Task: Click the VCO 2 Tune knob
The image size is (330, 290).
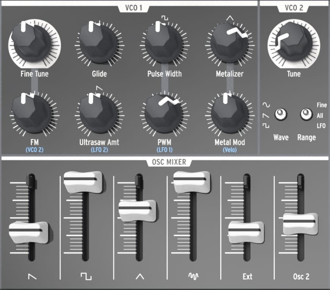Action: point(293,42)
